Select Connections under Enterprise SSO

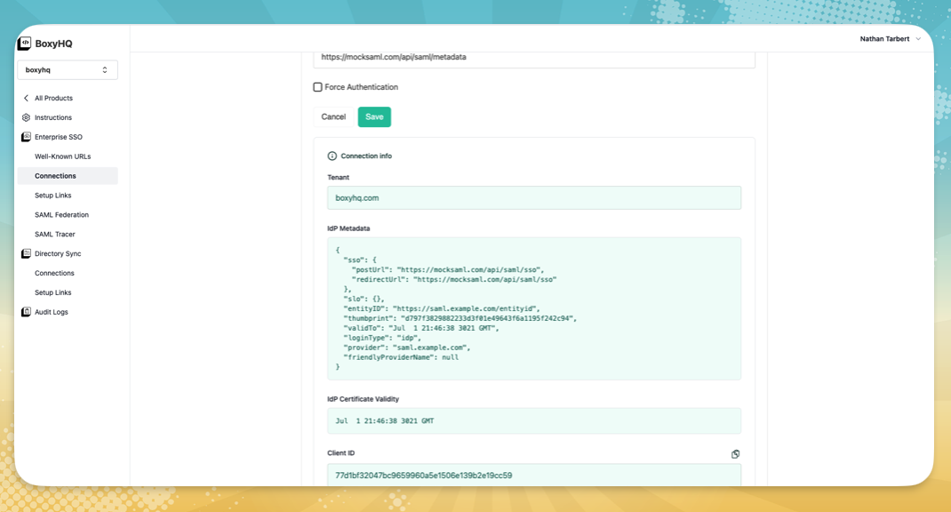(68, 176)
